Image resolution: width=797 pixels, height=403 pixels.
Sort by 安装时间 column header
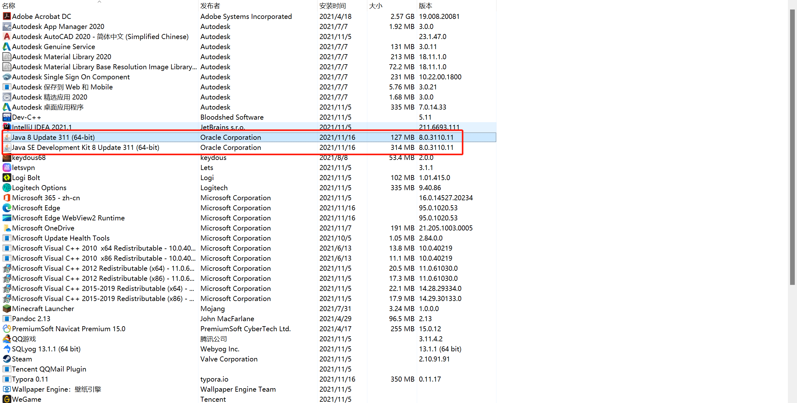[332, 6]
